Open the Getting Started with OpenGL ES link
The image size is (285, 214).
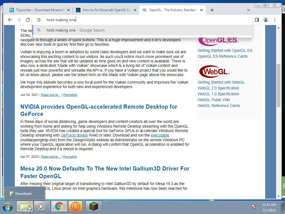click(225, 50)
